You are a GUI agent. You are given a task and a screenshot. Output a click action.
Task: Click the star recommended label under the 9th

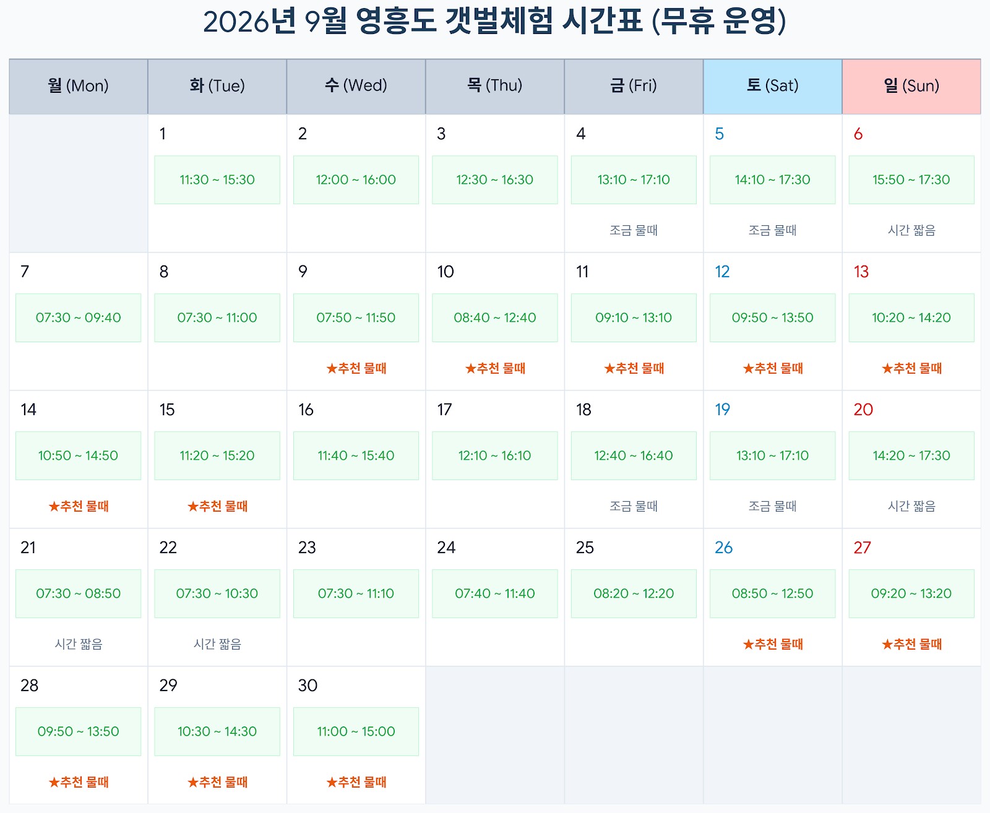pyautogui.click(x=356, y=369)
